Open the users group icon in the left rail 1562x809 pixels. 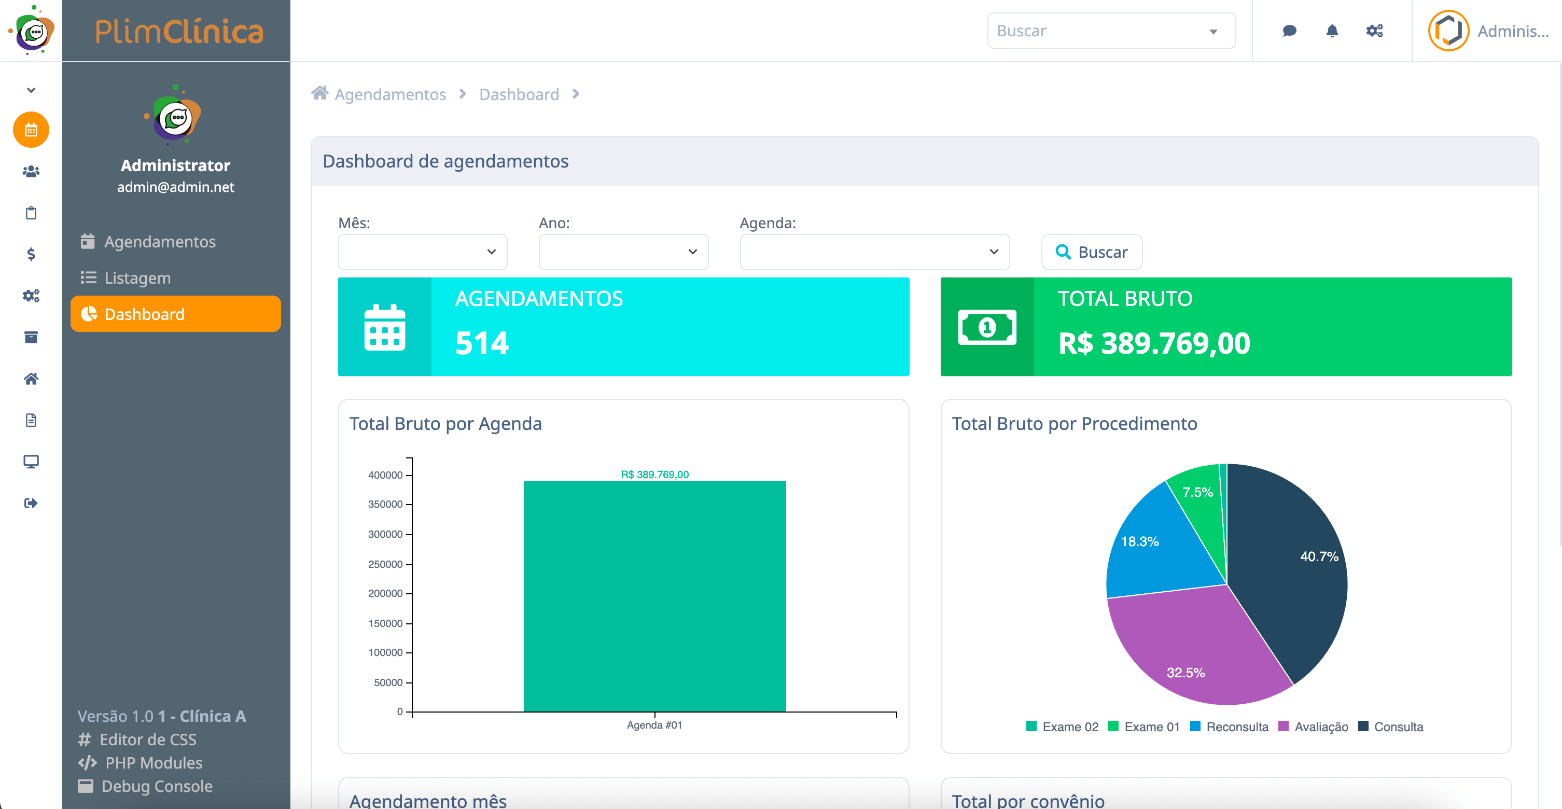[31, 172]
